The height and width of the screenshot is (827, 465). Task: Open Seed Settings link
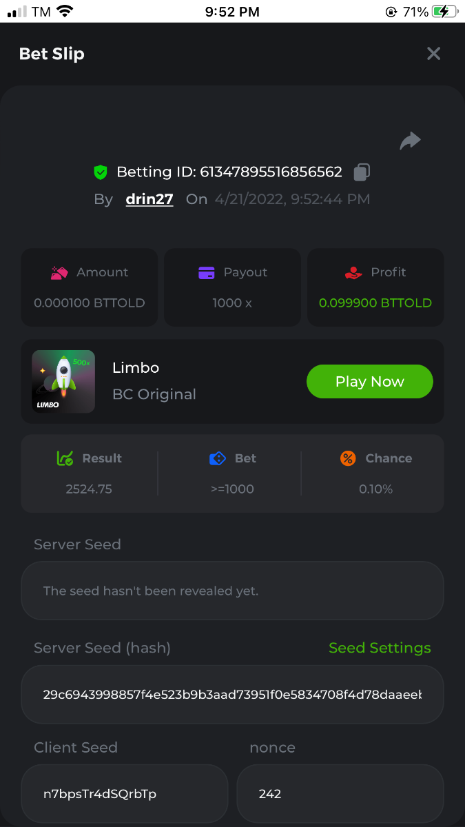(380, 648)
